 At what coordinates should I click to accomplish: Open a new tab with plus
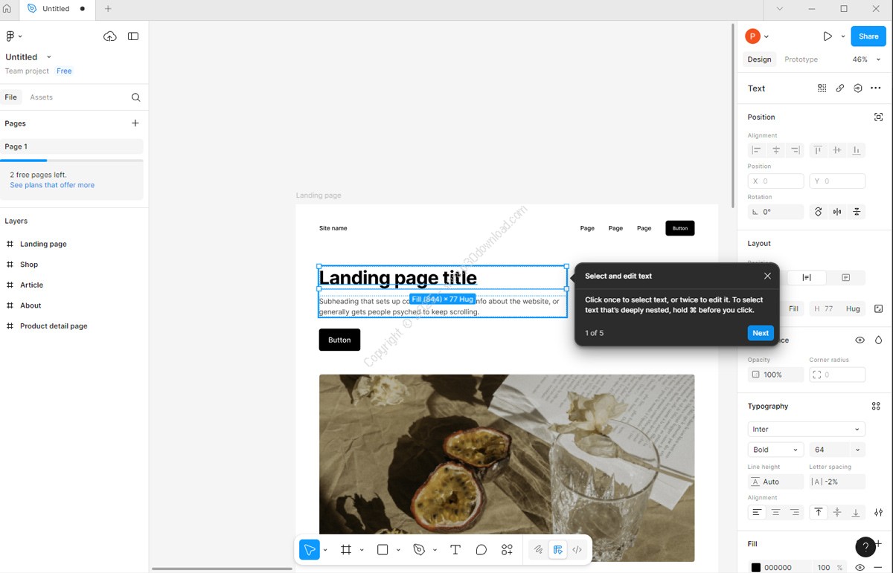pos(108,9)
